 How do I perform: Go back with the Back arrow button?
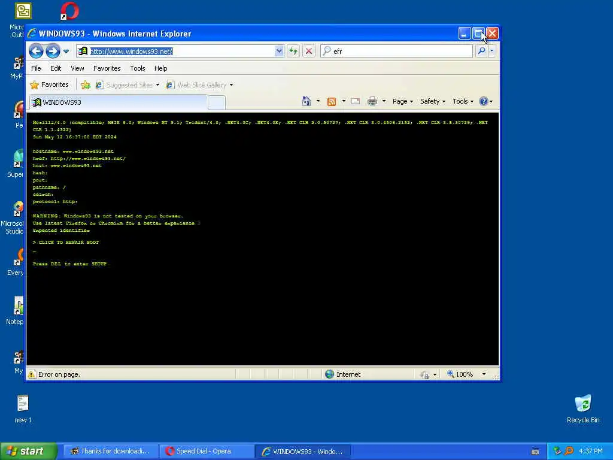tap(36, 51)
